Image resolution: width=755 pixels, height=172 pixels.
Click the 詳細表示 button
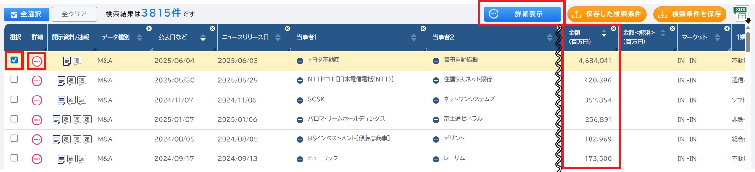point(522,14)
